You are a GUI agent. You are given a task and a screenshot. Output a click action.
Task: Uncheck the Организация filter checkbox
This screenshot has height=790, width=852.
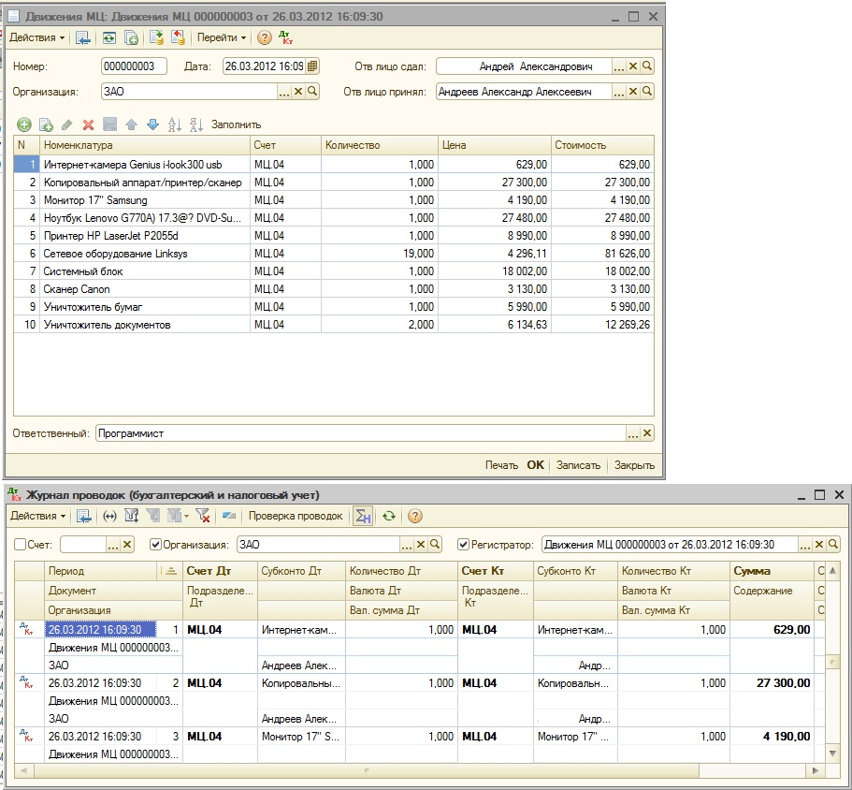click(x=156, y=544)
